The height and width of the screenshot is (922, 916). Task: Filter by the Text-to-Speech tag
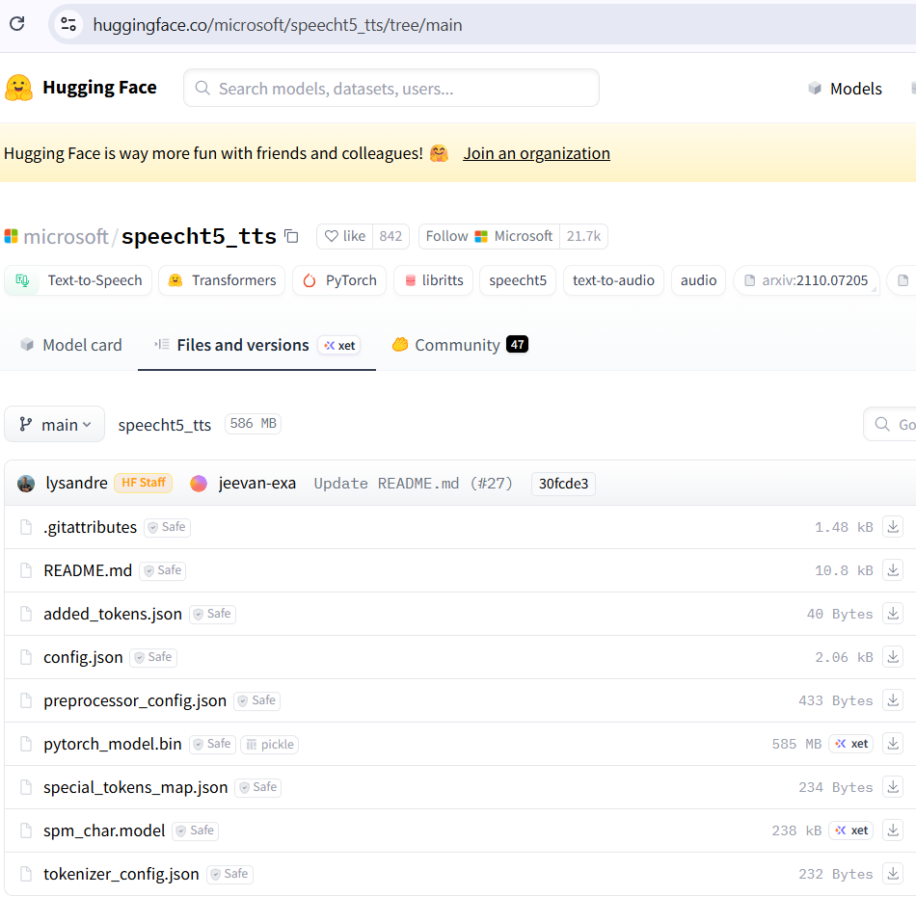pyautogui.click(x=78, y=280)
